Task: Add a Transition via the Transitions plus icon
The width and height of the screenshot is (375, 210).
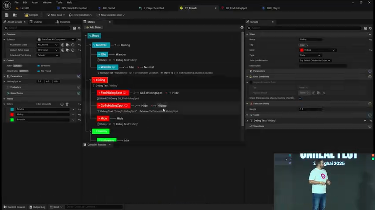Action: click(370, 126)
